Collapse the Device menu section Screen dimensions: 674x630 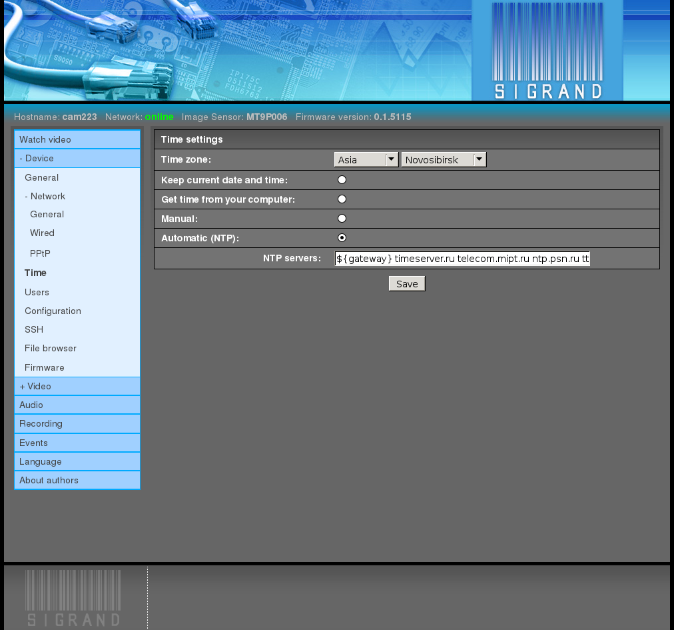[x=77, y=159]
